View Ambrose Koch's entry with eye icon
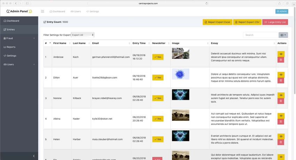This screenshot has height=160, width=296. click(281, 54)
